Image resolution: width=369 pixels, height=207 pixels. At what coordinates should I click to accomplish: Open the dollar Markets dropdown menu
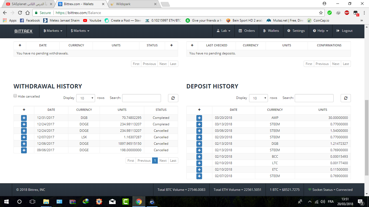[x=80, y=31]
